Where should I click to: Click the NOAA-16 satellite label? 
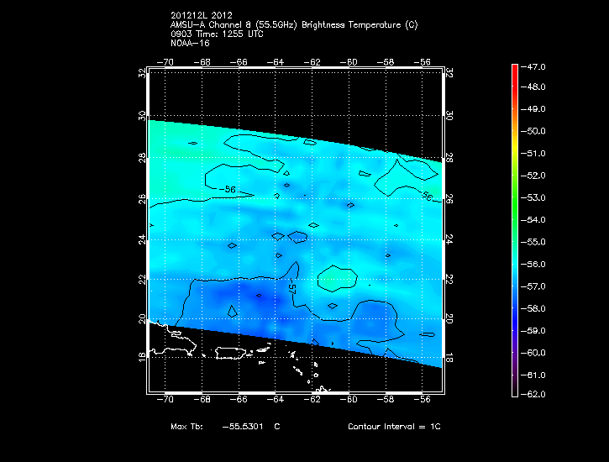pyautogui.click(x=186, y=42)
